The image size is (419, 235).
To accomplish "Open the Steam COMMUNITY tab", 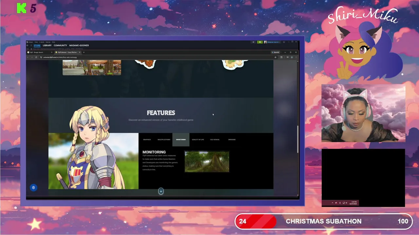I will [60, 45].
